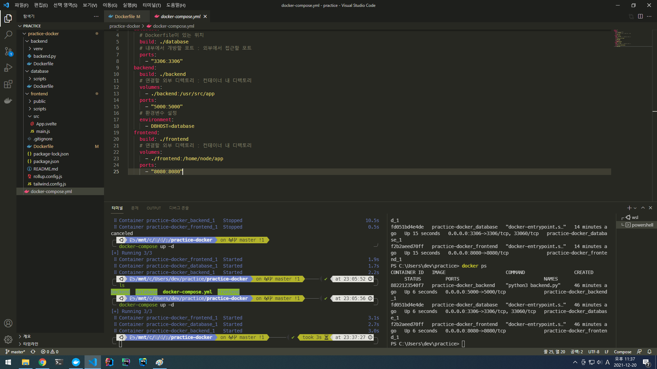This screenshot has height=369, width=657.
Task: Open notifications bell in status bar
Action: point(649,352)
